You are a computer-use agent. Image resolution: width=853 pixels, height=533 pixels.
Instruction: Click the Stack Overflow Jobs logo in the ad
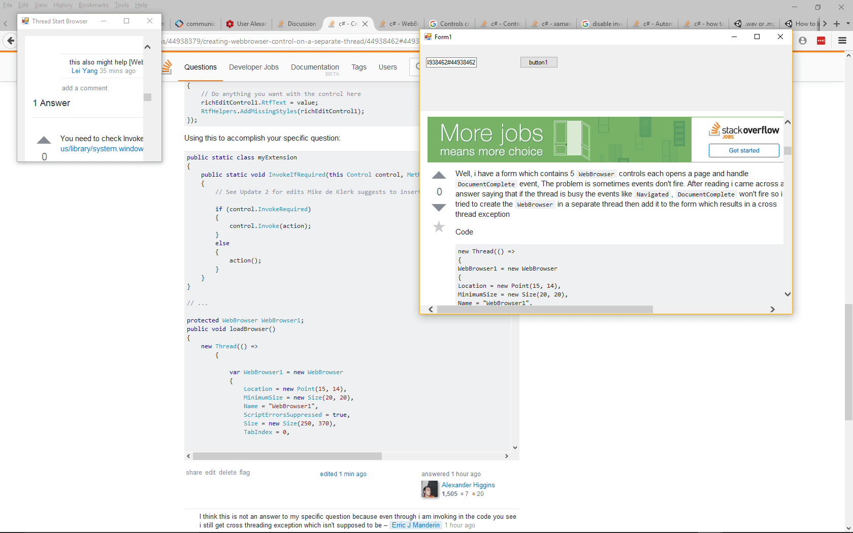(x=744, y=130)
